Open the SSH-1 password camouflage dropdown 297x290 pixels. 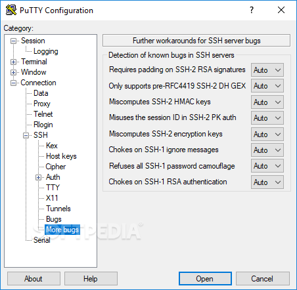(267, 166)
